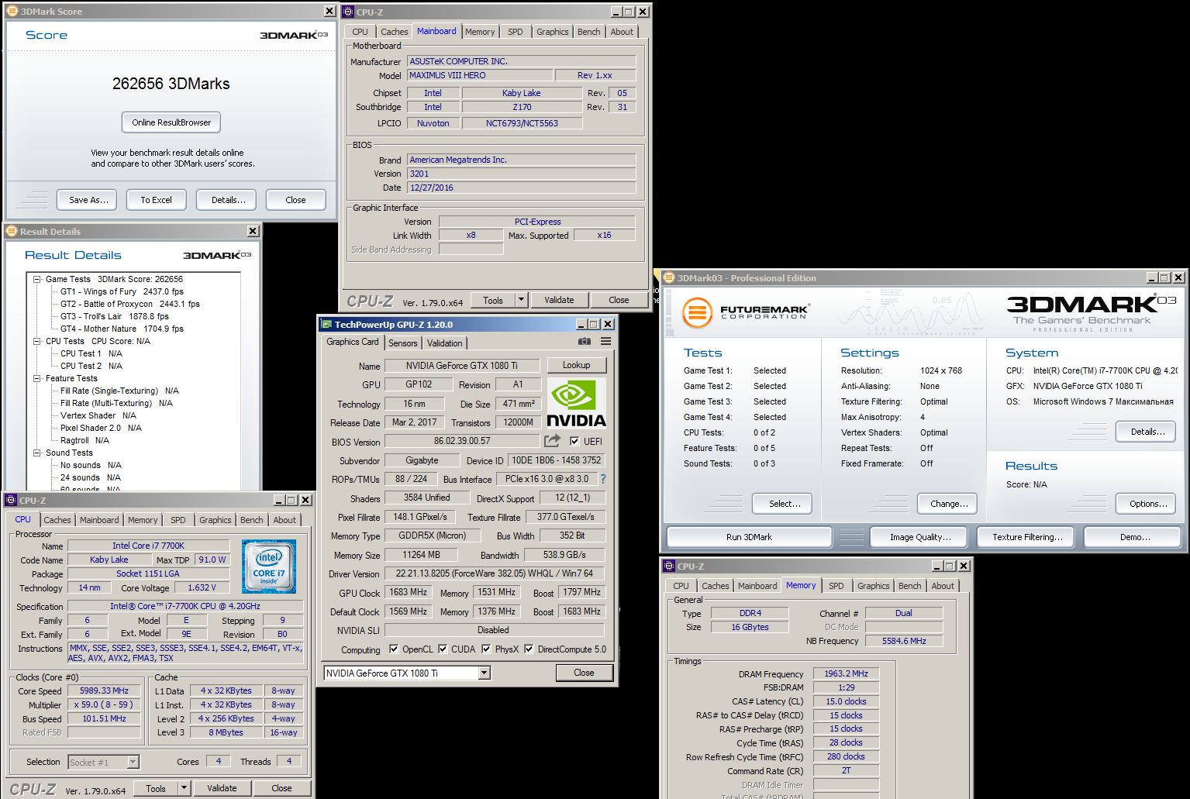Image resolution: width=1190 pixels, height=799 pixels.
Task: Click the 3DMark Score window title icon
Action: coord(12,12)
